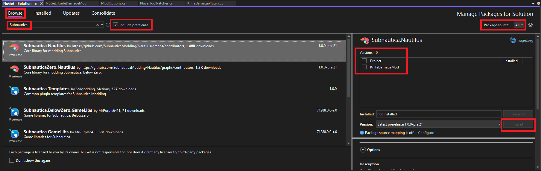The height and width of the screenshot is (171, 541).
Task: Click the Subnautica.Nautilus package icon
Action: [x=14, y=48]
